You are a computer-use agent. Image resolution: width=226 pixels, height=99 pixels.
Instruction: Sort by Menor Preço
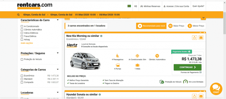pos(196,26)
